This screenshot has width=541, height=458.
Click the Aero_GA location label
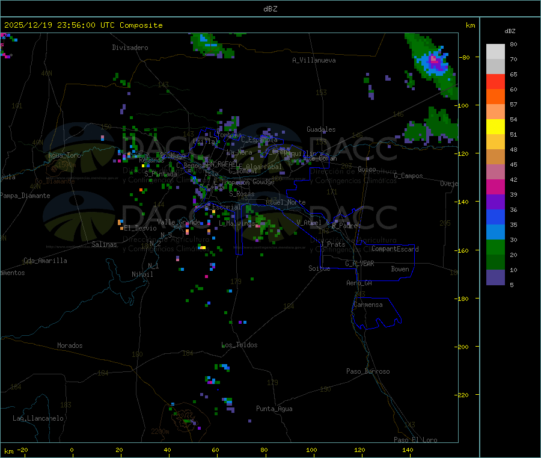coord(359,283)
